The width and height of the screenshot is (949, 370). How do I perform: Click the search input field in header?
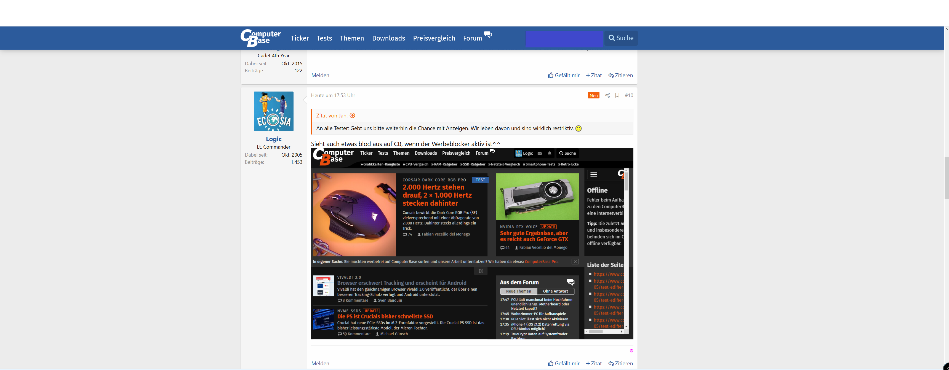tap(564, 38)
